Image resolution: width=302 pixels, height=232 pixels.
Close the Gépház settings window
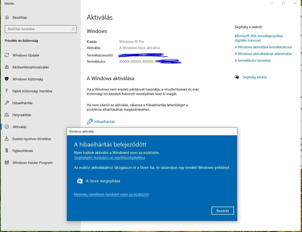click(x=295, y=3)
